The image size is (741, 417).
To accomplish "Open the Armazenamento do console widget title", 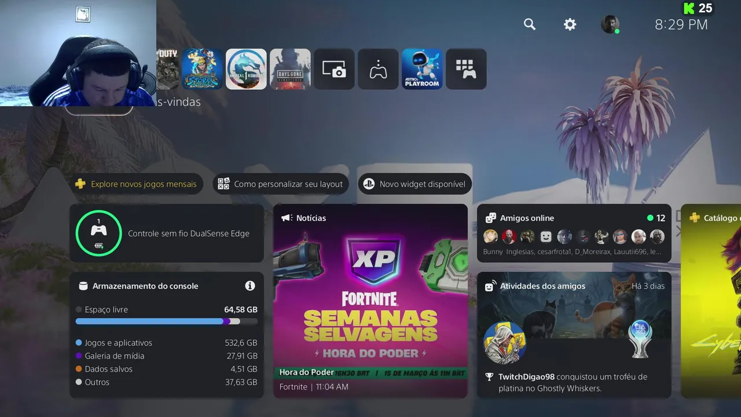I will [145, 286].
